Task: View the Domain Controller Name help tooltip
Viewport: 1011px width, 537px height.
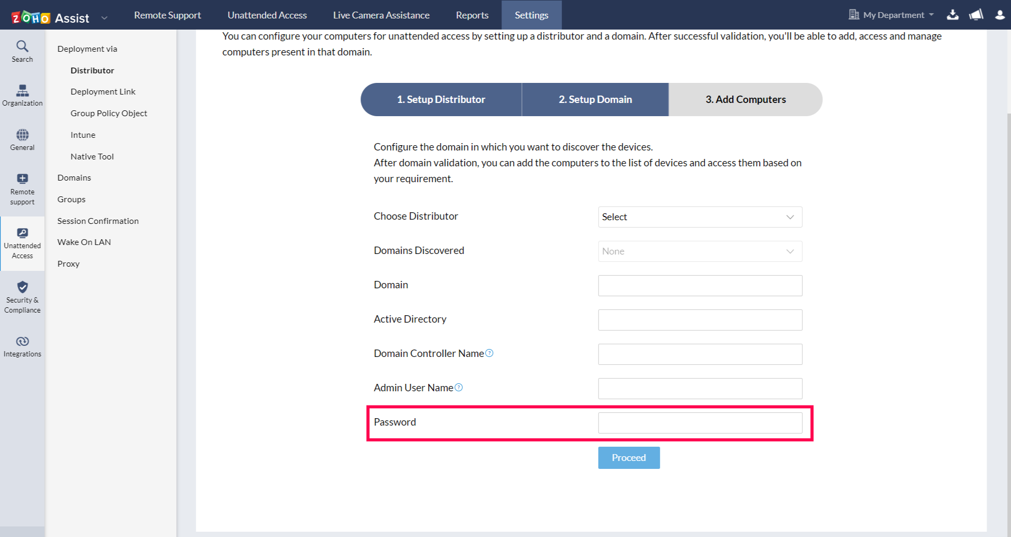Action: pos(489,353)
